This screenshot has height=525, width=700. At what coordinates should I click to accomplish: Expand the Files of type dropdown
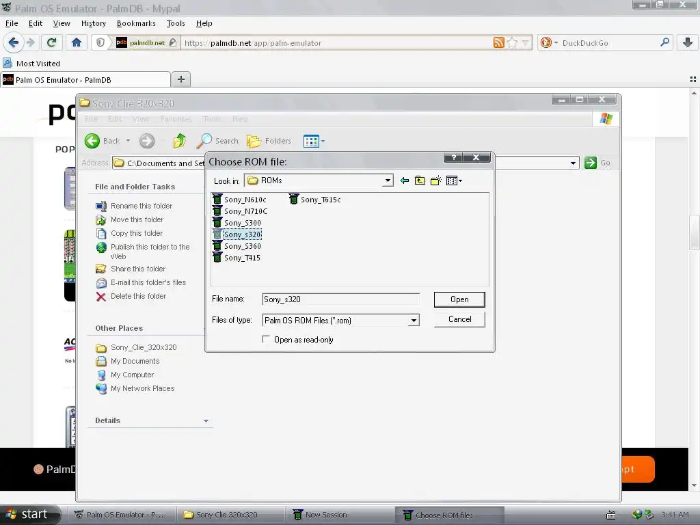[414, 321]
